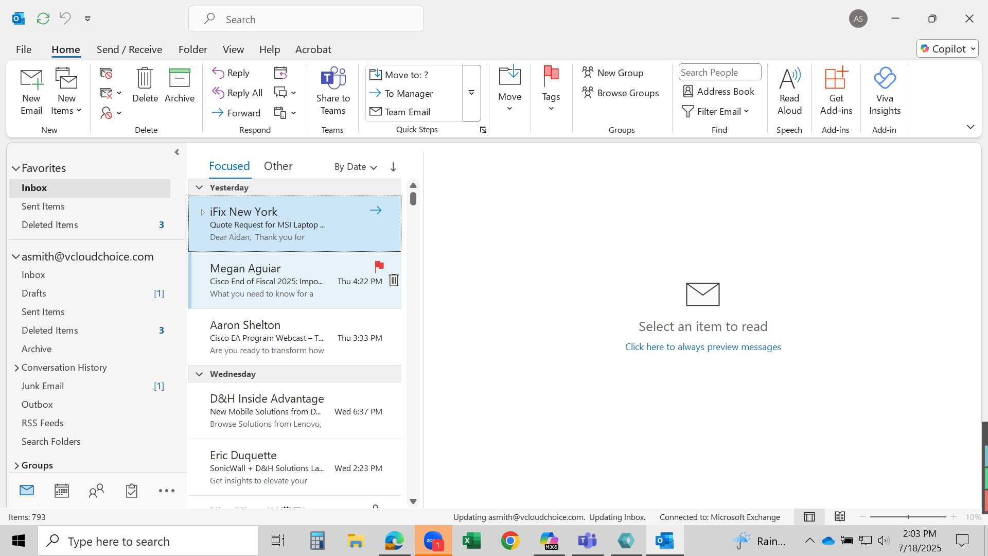Switch to the Other inbox tab
Image resolution: width=988 pixels, height=556 pixels.
278,166
